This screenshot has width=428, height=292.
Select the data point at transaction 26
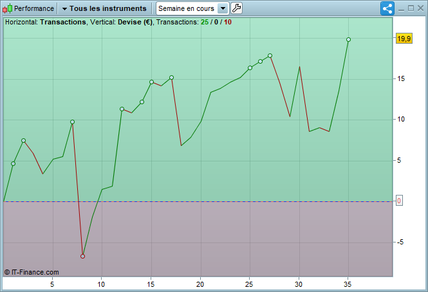point(260,61)
